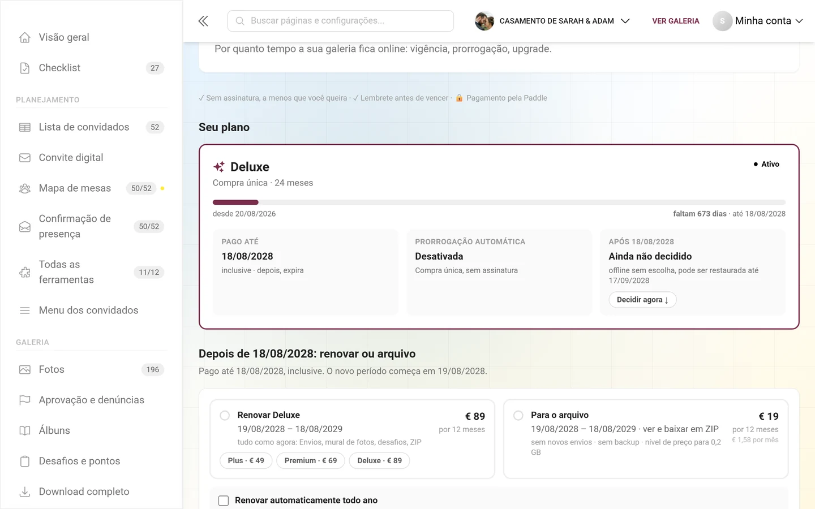Click the plan duration progress bar

499,202
